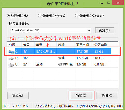Viewport: 125px width, 110px height.
Task: Maximize the 老白菜PE装机工具 window
Action: pos(109,3)
